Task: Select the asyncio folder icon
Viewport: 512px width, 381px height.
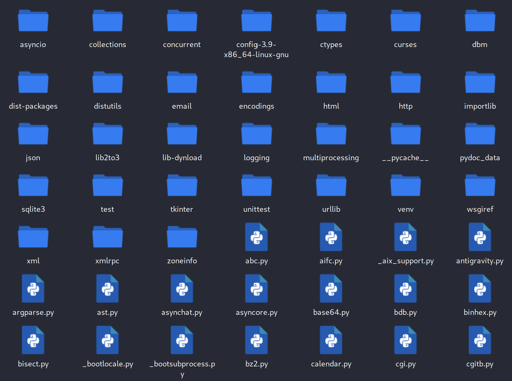Action: (33, 21)
